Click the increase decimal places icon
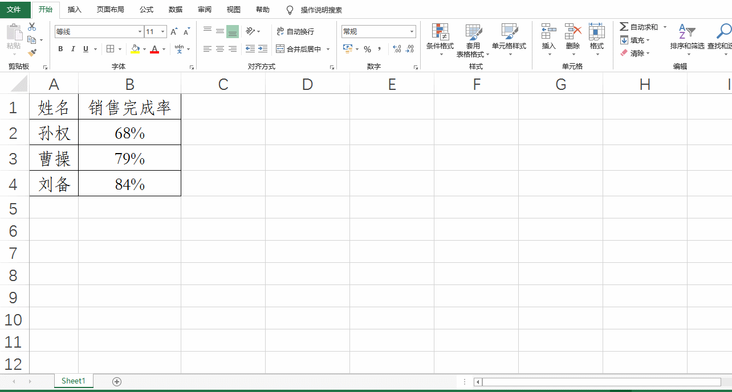 (x=397, y=49)
